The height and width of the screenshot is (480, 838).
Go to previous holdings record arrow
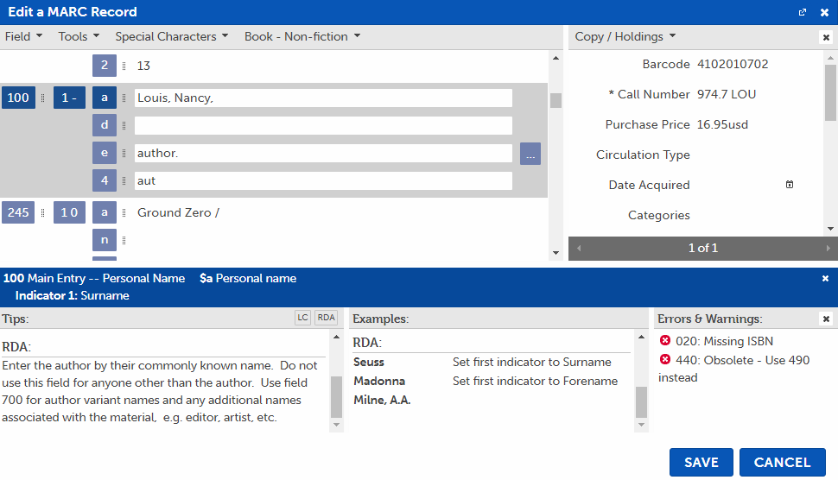[579, 249]
